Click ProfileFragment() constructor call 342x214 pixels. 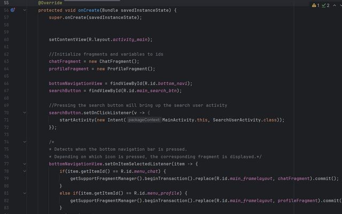pyautogui.click(x=130, y=69)
